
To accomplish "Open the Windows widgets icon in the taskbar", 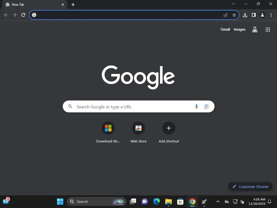I will 6,201.
